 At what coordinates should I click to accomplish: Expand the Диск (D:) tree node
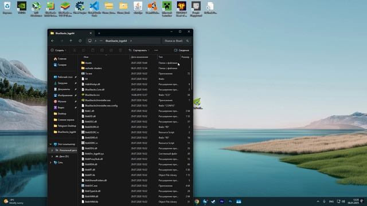[x=52, y=156]
